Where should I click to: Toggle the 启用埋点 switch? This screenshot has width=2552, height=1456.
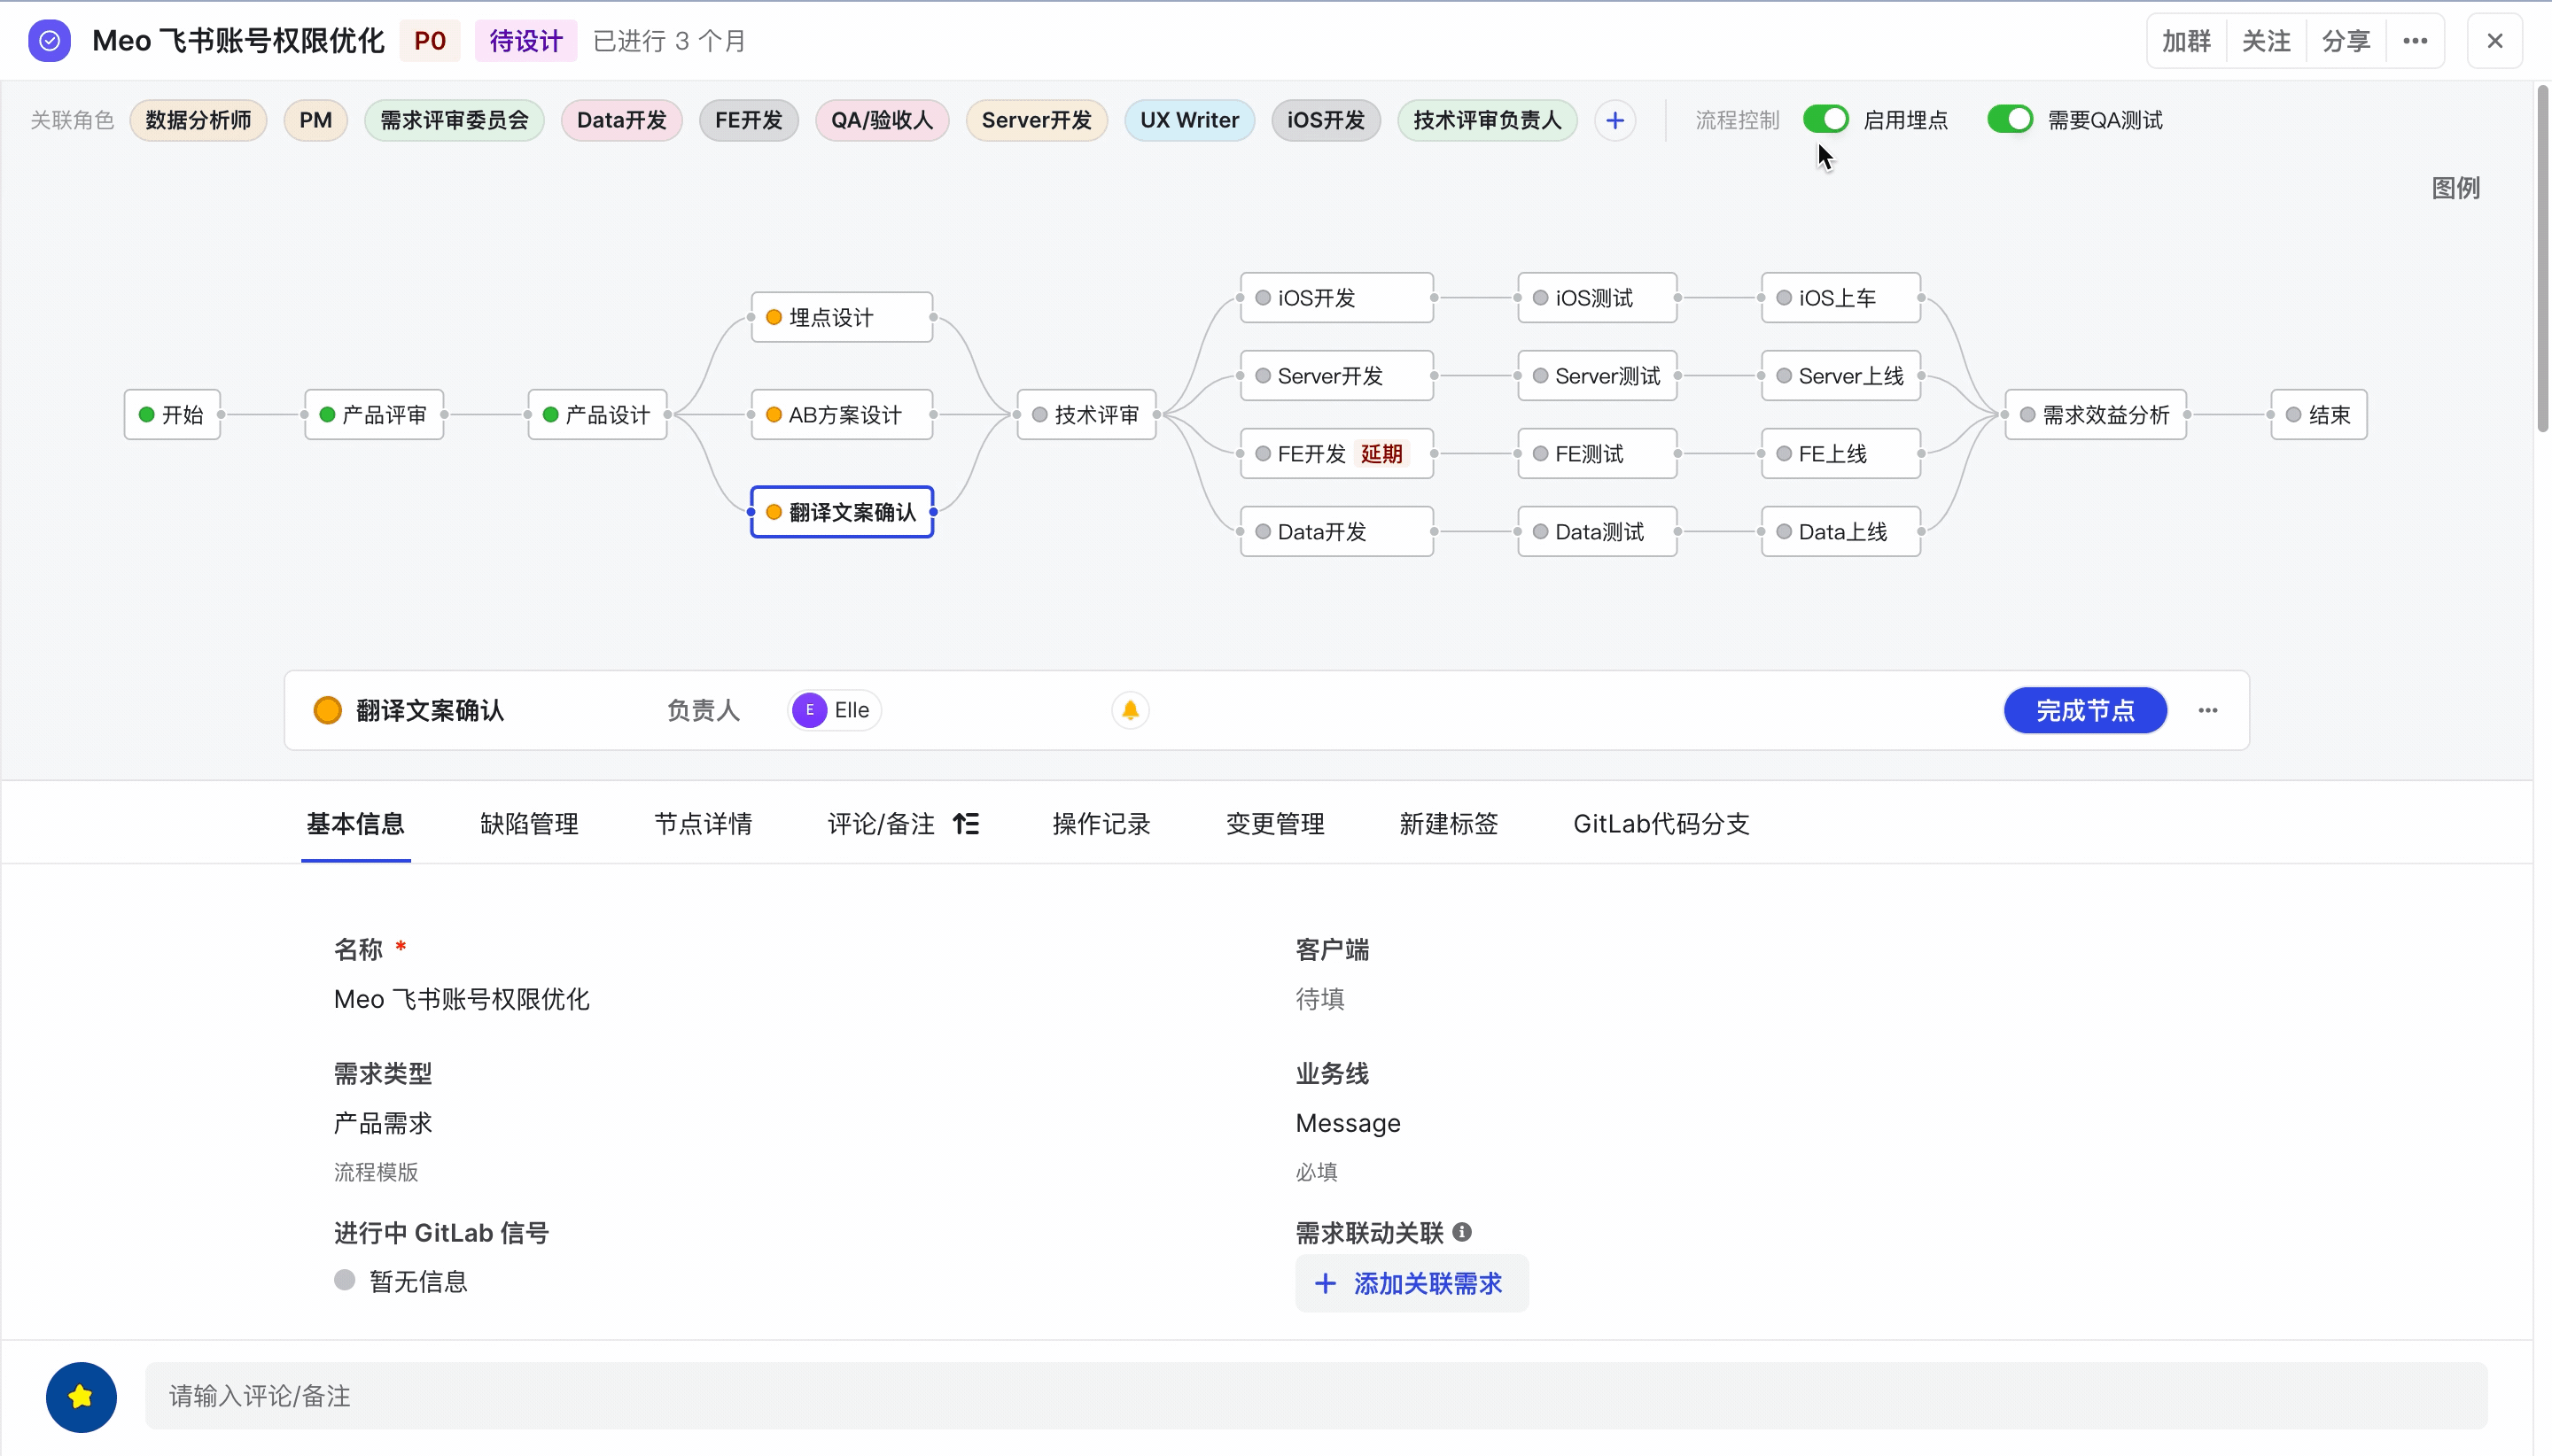[x=1825, y=119]
